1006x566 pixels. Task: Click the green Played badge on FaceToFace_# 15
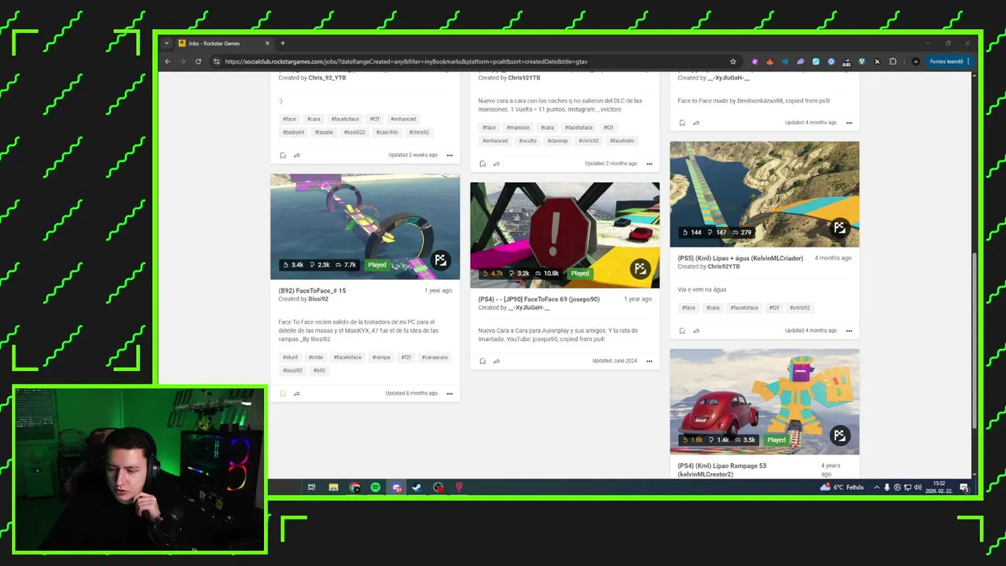click(x=377, y=265)
